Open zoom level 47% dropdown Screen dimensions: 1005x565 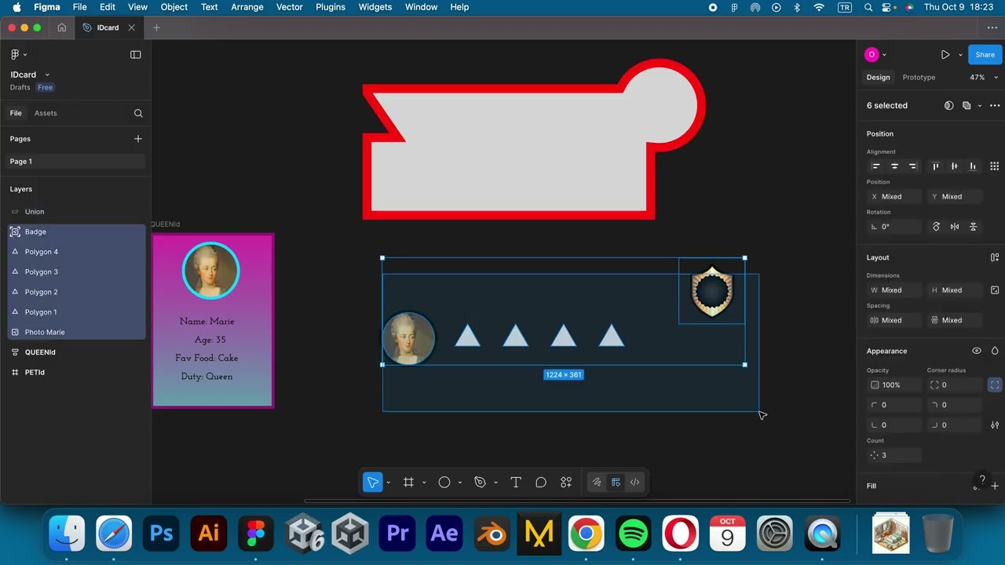(984, 78)
